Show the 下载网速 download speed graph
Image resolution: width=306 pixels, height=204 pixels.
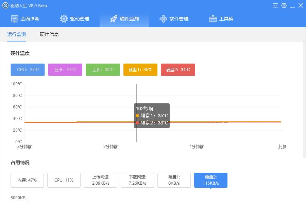137,180
